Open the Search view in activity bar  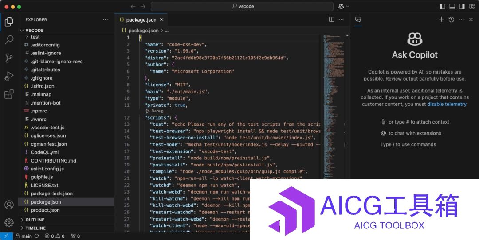tap(9, 40)
